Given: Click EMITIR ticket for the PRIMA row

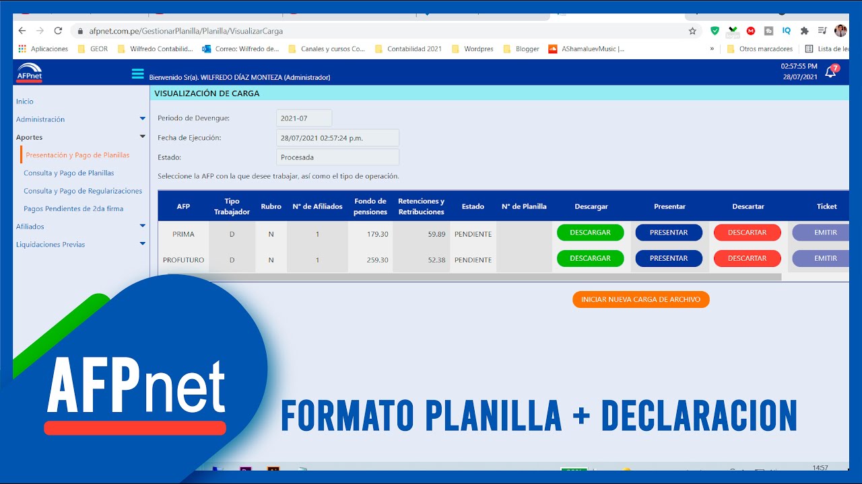Looking at the screenshot, I should click(820, 233).
